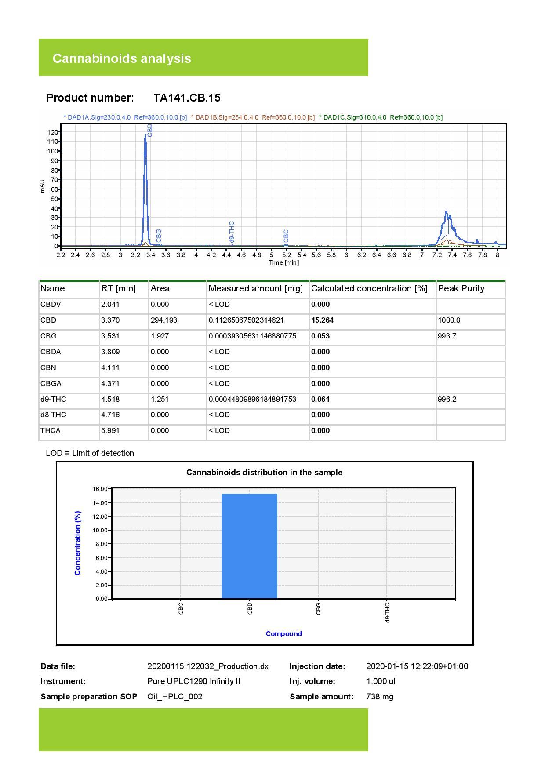This screenshot has width=545, height=771.
Task: Select CBD measured amount 0.11265067502314621
Action: tap(246, 320)
